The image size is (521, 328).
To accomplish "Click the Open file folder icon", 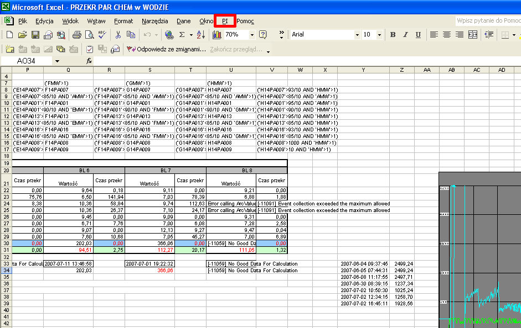I will click(22, 34).
